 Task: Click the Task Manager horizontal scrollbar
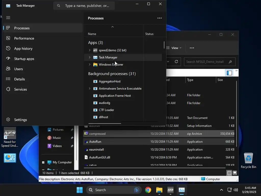(105, 124)
